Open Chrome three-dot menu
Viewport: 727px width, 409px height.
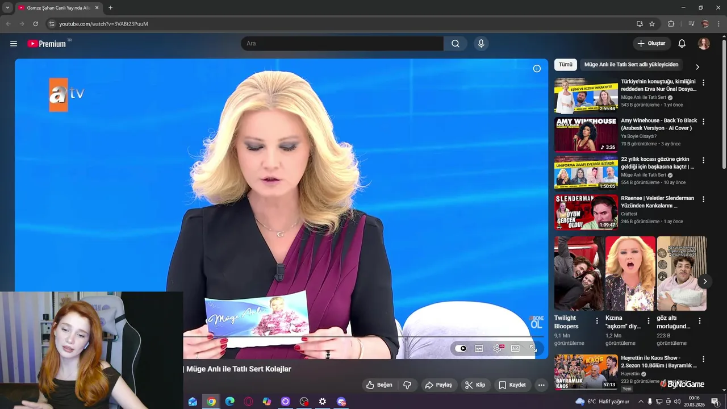[719, 24]
